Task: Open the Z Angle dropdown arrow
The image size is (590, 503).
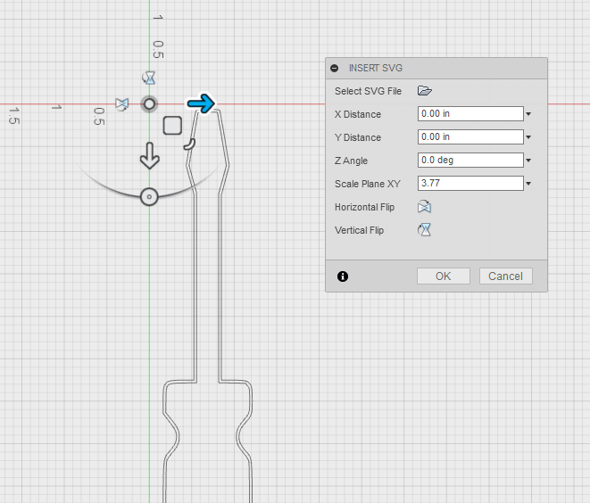Action: [x=528, y=161]
